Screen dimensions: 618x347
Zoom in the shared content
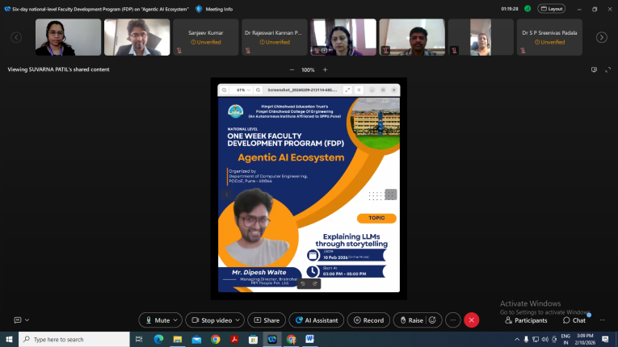(x=326, y=69)
